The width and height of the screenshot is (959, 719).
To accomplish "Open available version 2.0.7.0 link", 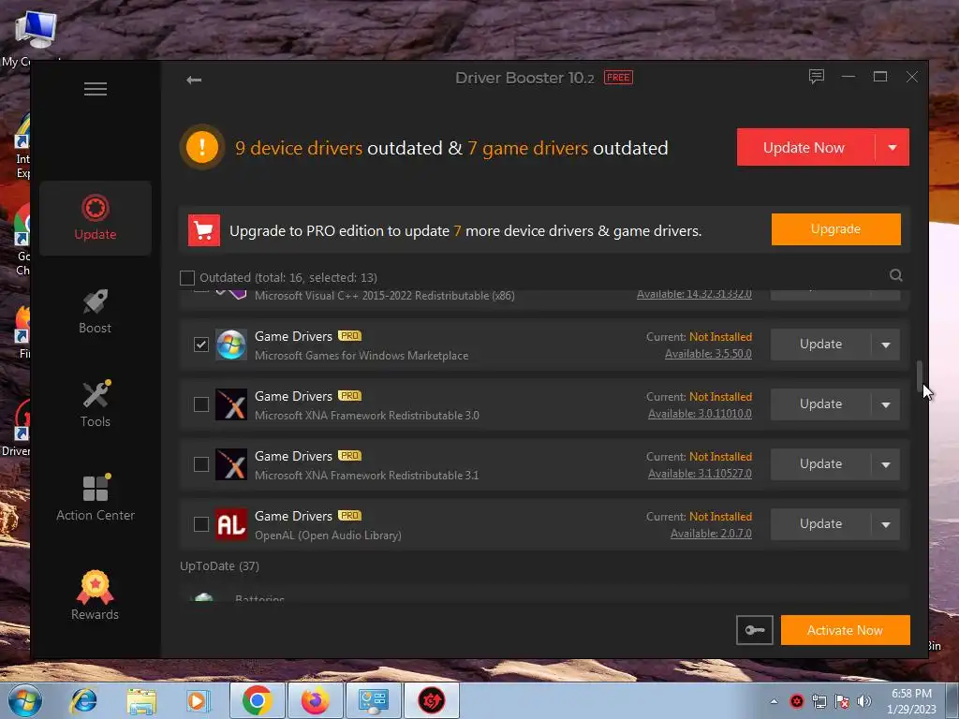I will point(711,534).
